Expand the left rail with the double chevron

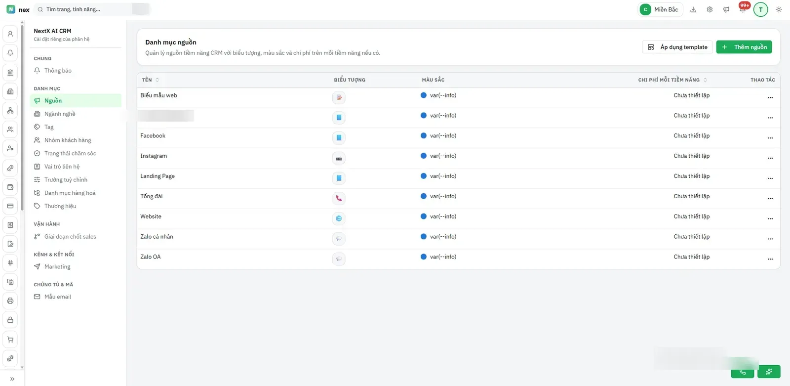click(12, 379)
